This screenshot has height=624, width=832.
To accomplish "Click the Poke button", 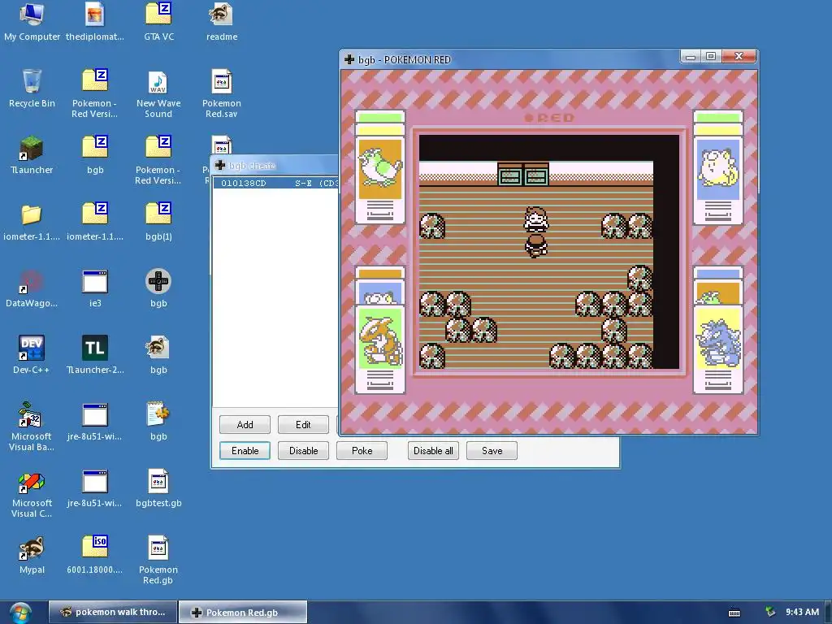I will tap(362, 450).
